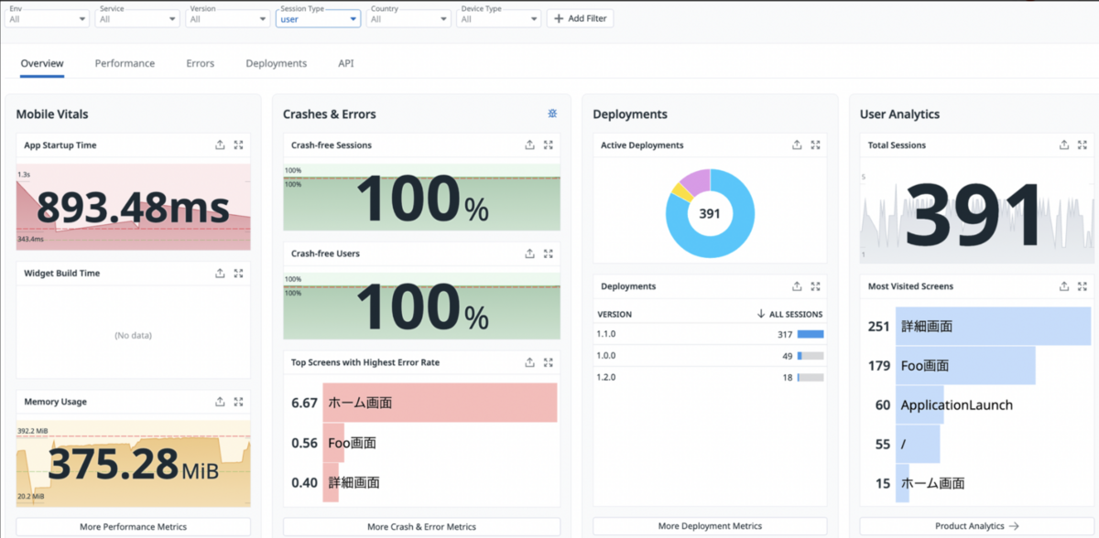Expand Top Screens with Highest Error Rate
This screenshot has height=538, width=1099.
pos(548,364)
